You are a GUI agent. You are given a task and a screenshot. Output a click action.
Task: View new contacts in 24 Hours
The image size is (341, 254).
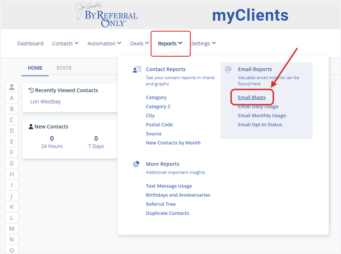(x=52, y=142)
